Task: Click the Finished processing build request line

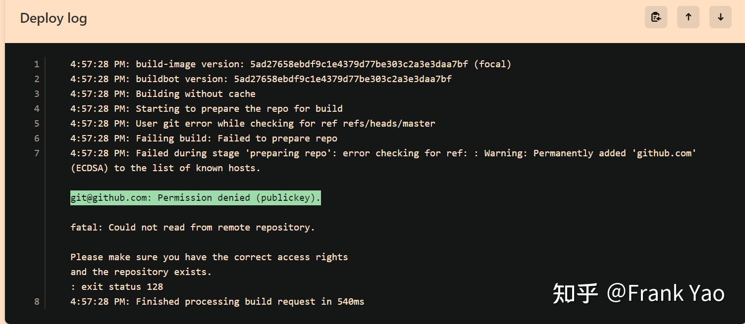Action: [217, 301]
